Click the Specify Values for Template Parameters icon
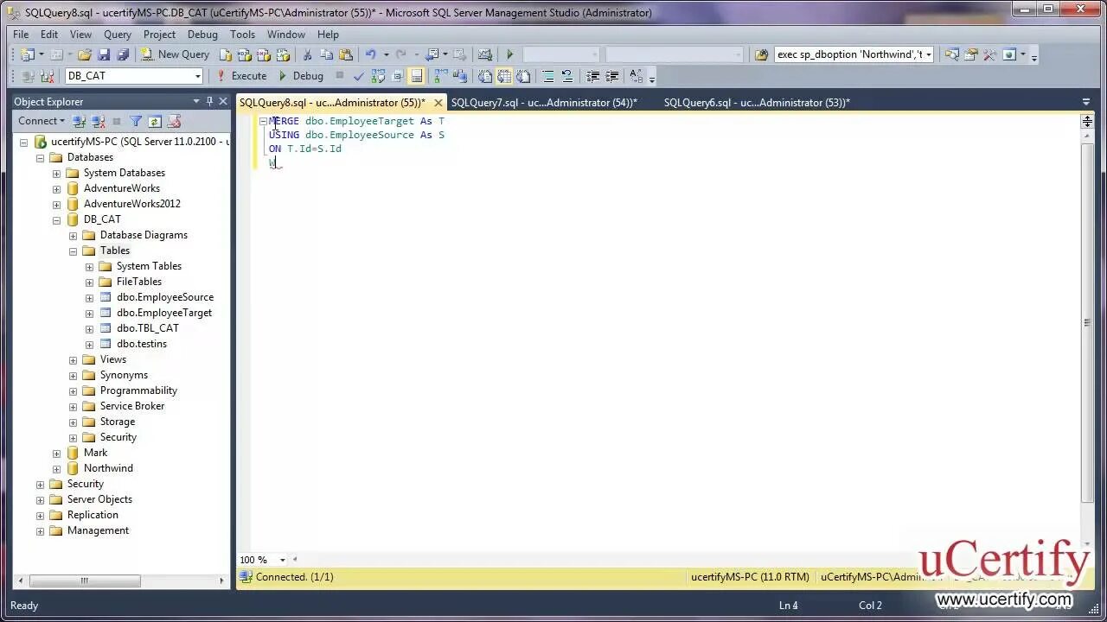The width and height of the screenshot is (1107, 622). 636,76
